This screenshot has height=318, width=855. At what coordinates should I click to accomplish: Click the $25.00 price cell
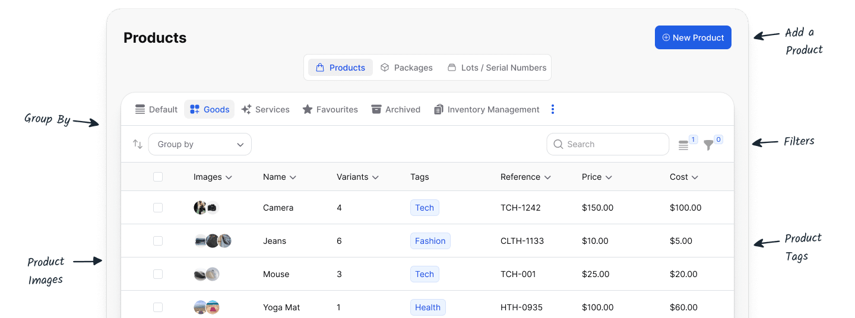pos(596,274)
